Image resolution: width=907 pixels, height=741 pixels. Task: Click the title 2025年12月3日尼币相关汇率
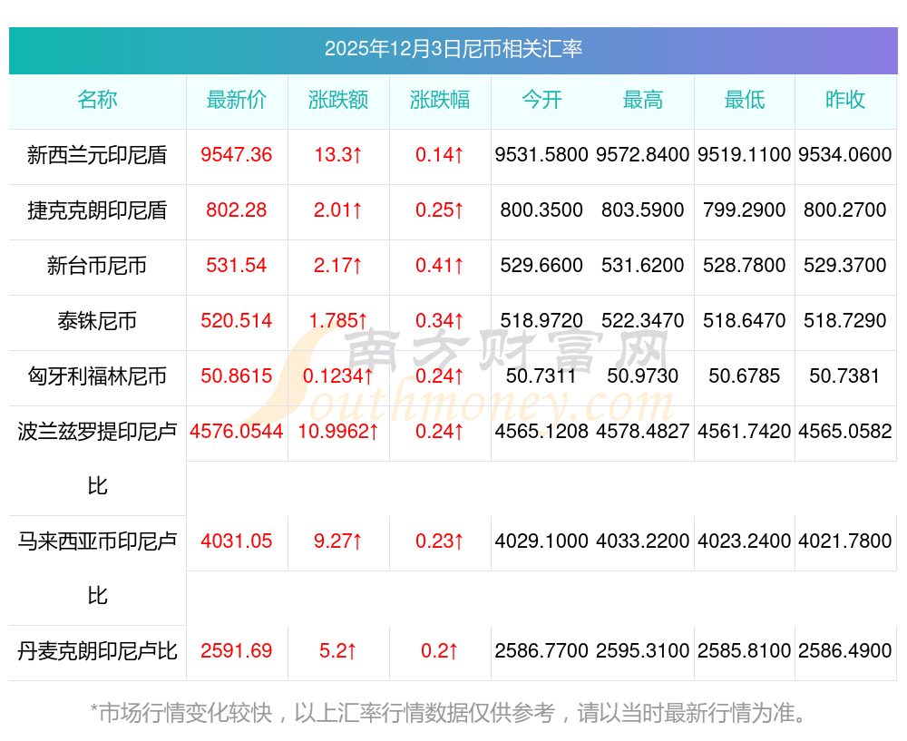click(453, 49)
